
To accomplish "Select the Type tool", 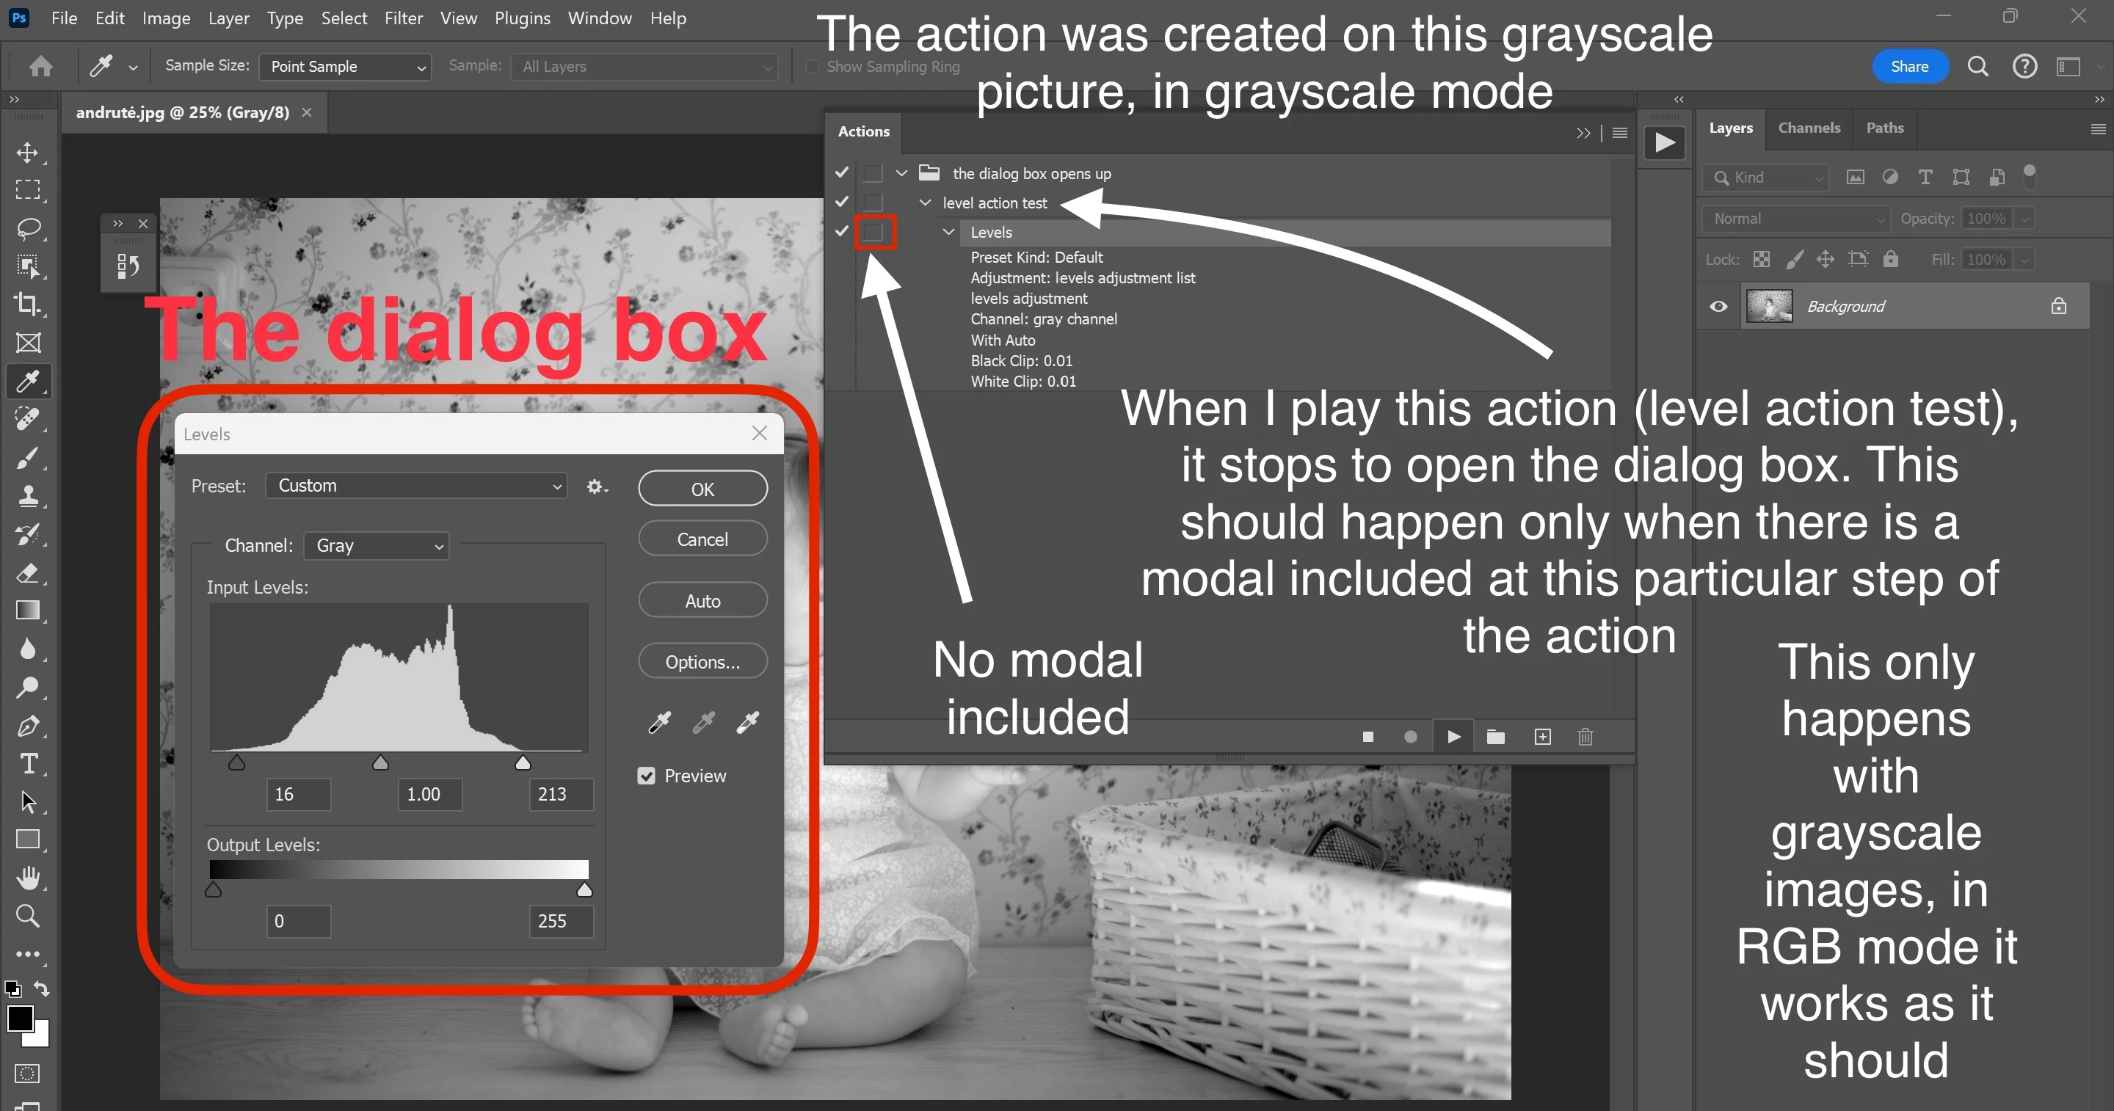I will click(x=28, y=764).
